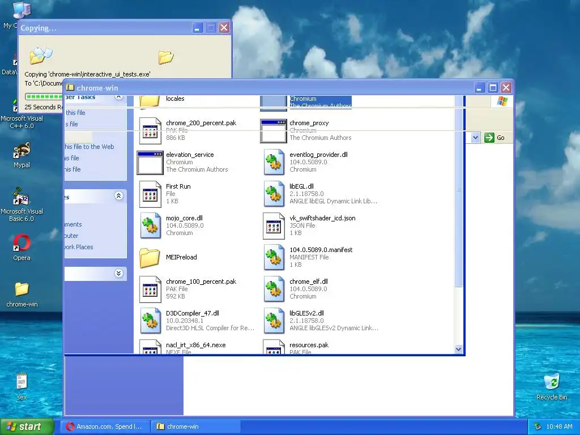Click the system tray network icon
The image size is (580, 435).
click(x=538, y=427)
